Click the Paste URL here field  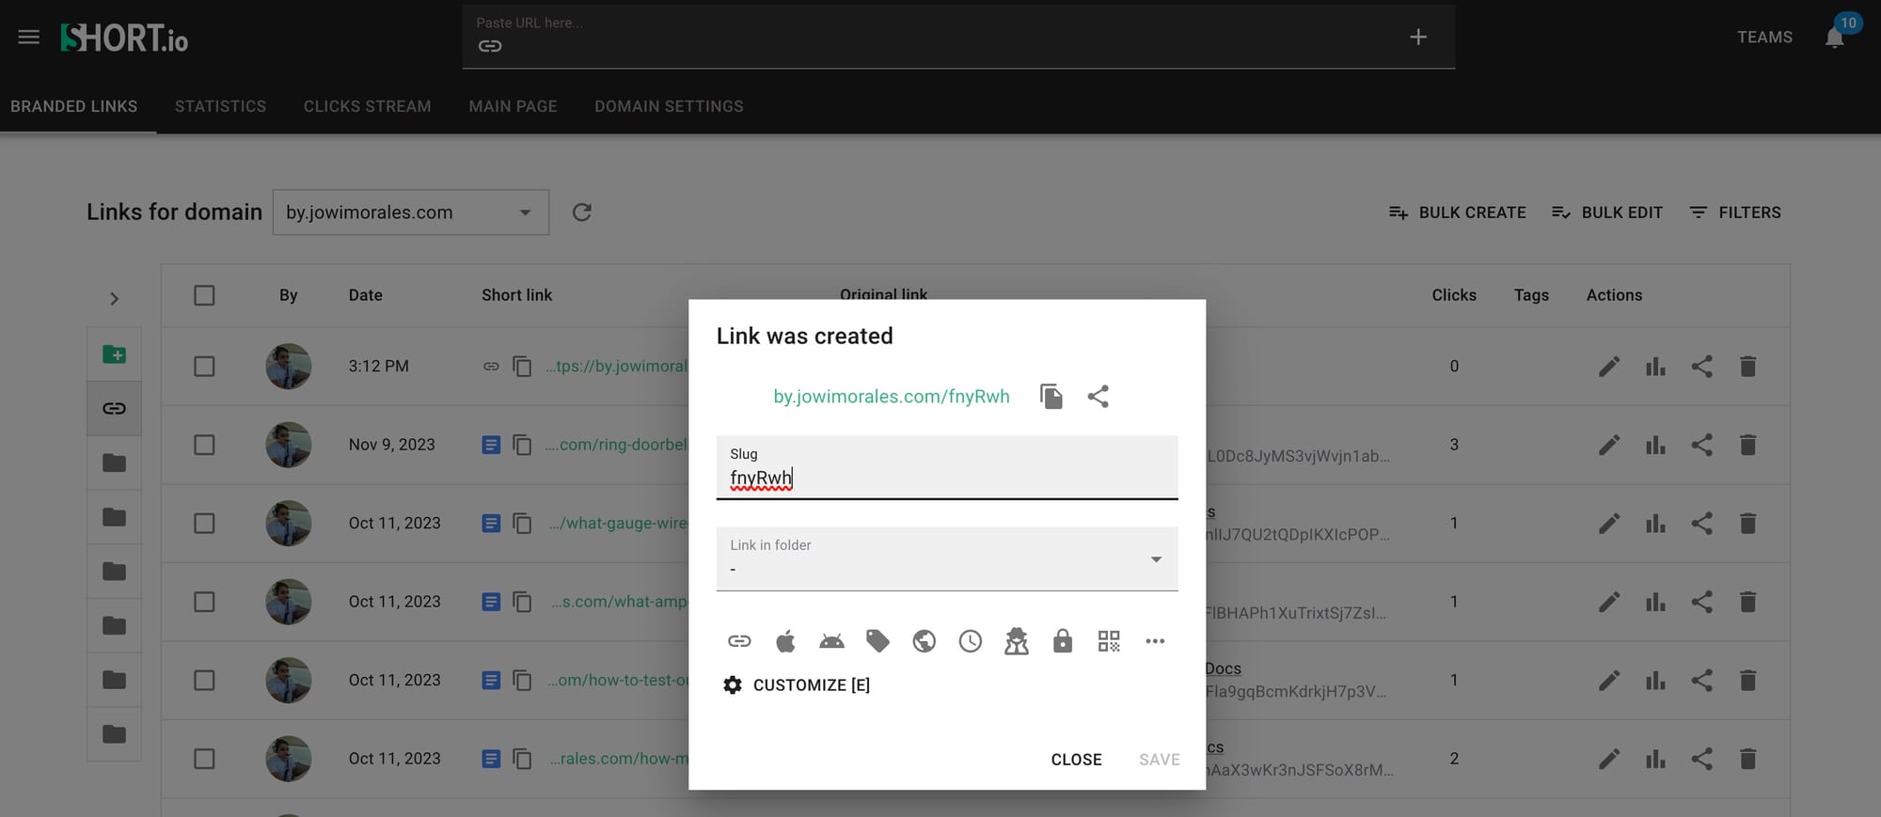(x=958, y=37)
